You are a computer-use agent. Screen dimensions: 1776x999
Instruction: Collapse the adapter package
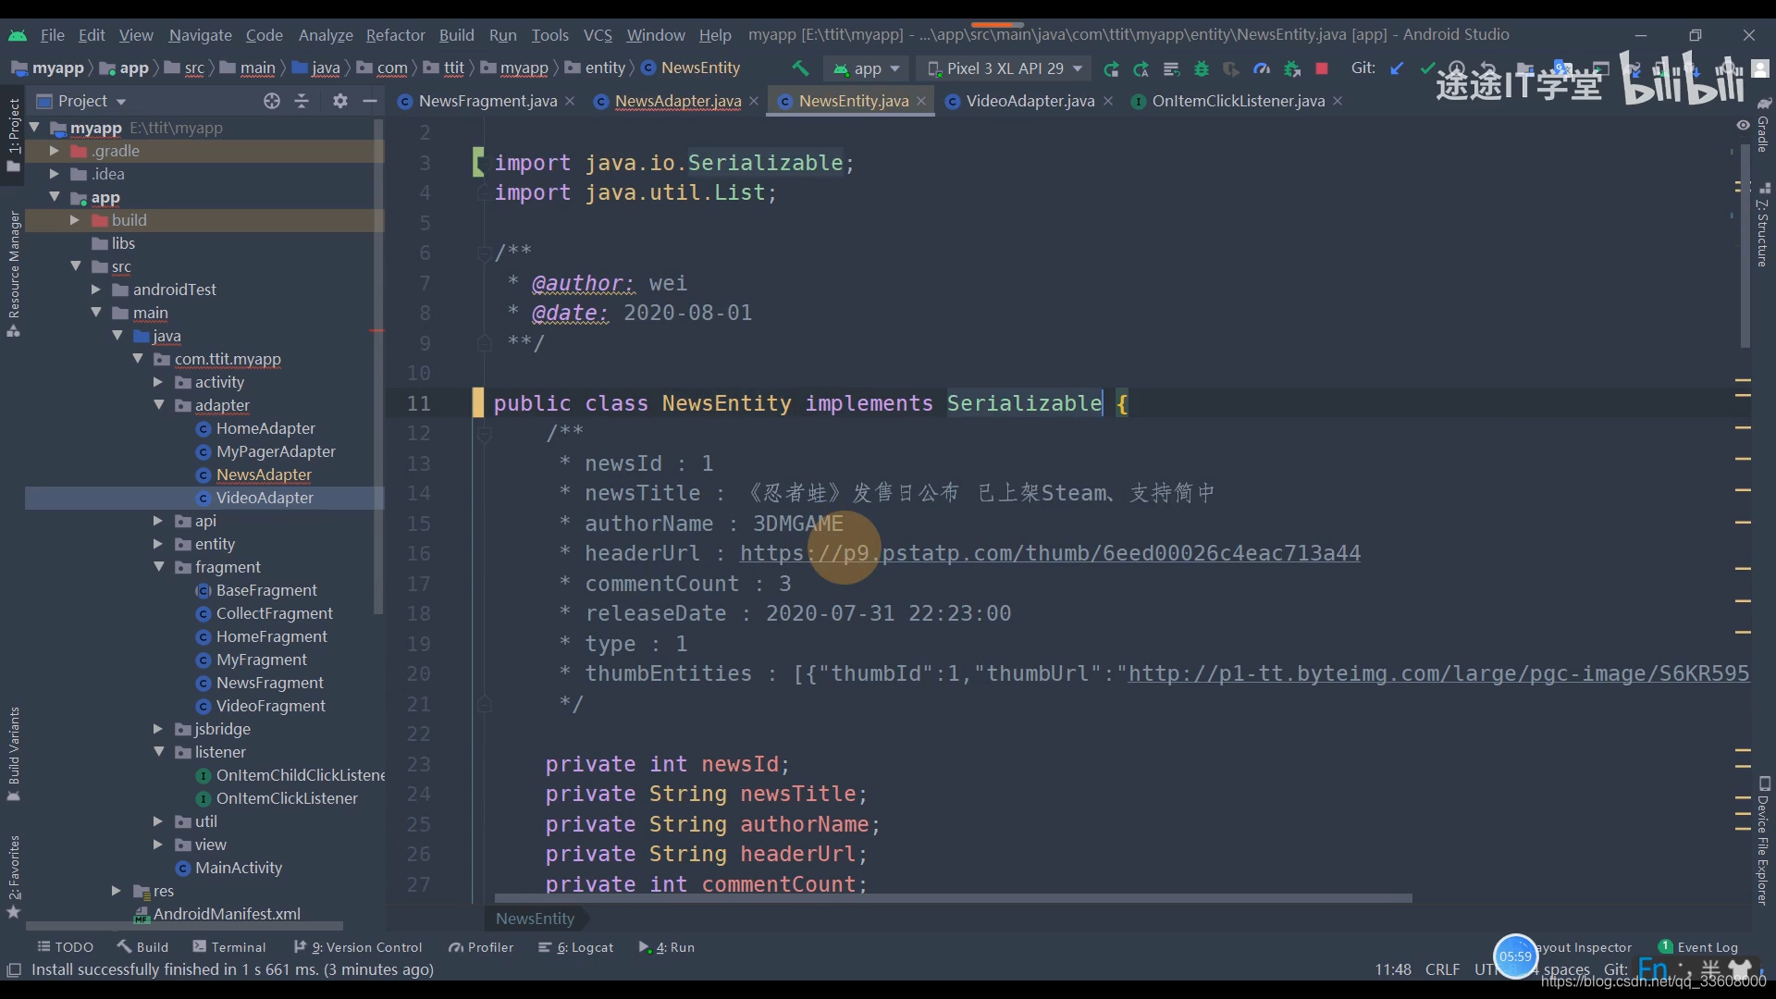tap(159, 405)
